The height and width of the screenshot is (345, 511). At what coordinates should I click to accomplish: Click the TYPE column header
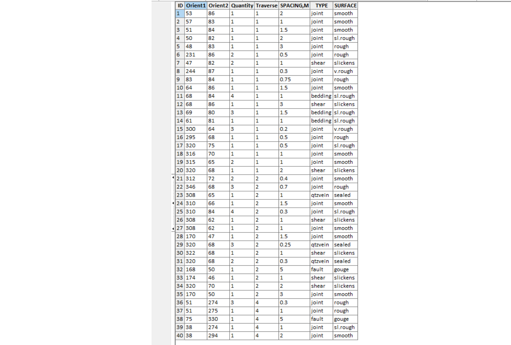coord(321,6)
